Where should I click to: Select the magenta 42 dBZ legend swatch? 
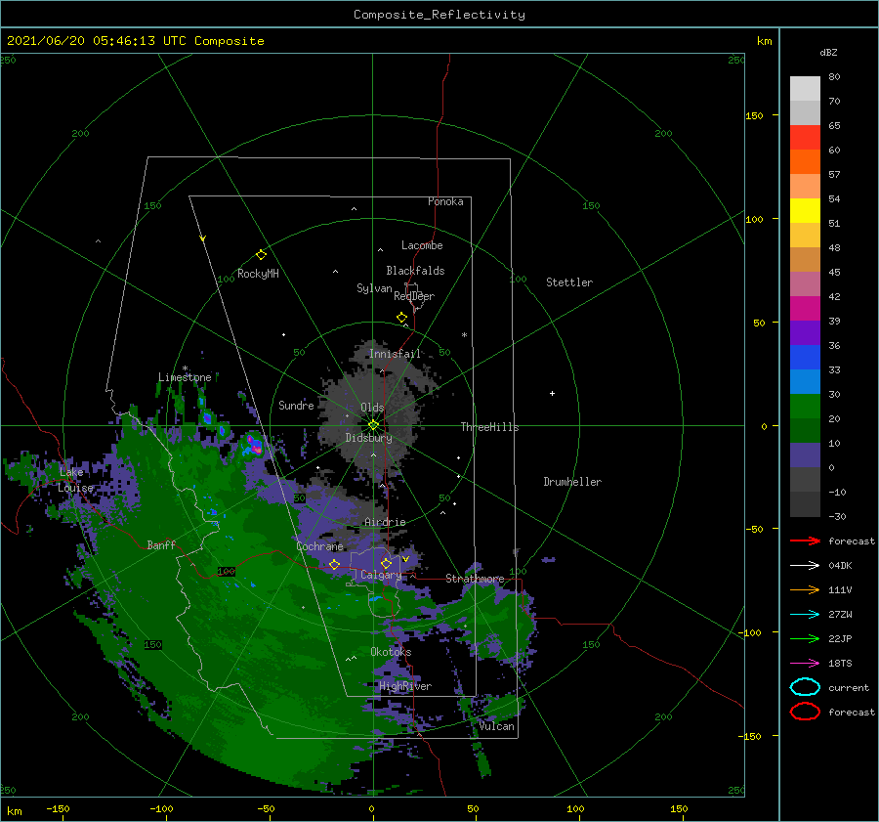805,308
